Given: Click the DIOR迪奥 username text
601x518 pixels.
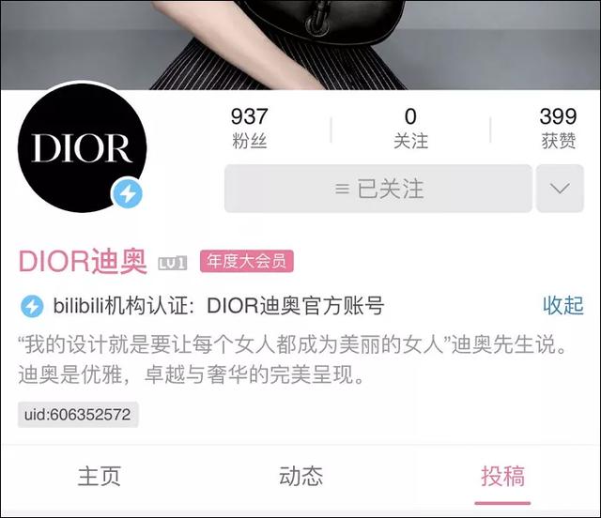Looking at the screenshot, I should 83,262.
